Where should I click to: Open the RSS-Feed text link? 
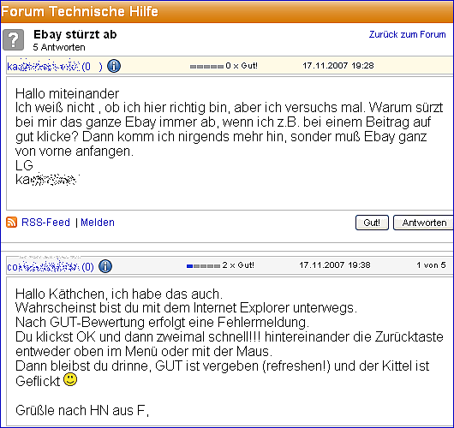pos(45,223)
